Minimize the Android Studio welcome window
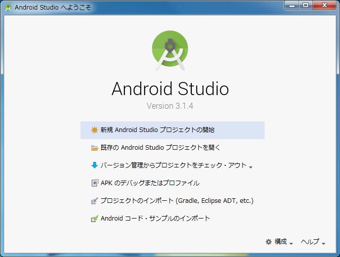The height and width of the screenshot is (257, 340). (292, 6)
